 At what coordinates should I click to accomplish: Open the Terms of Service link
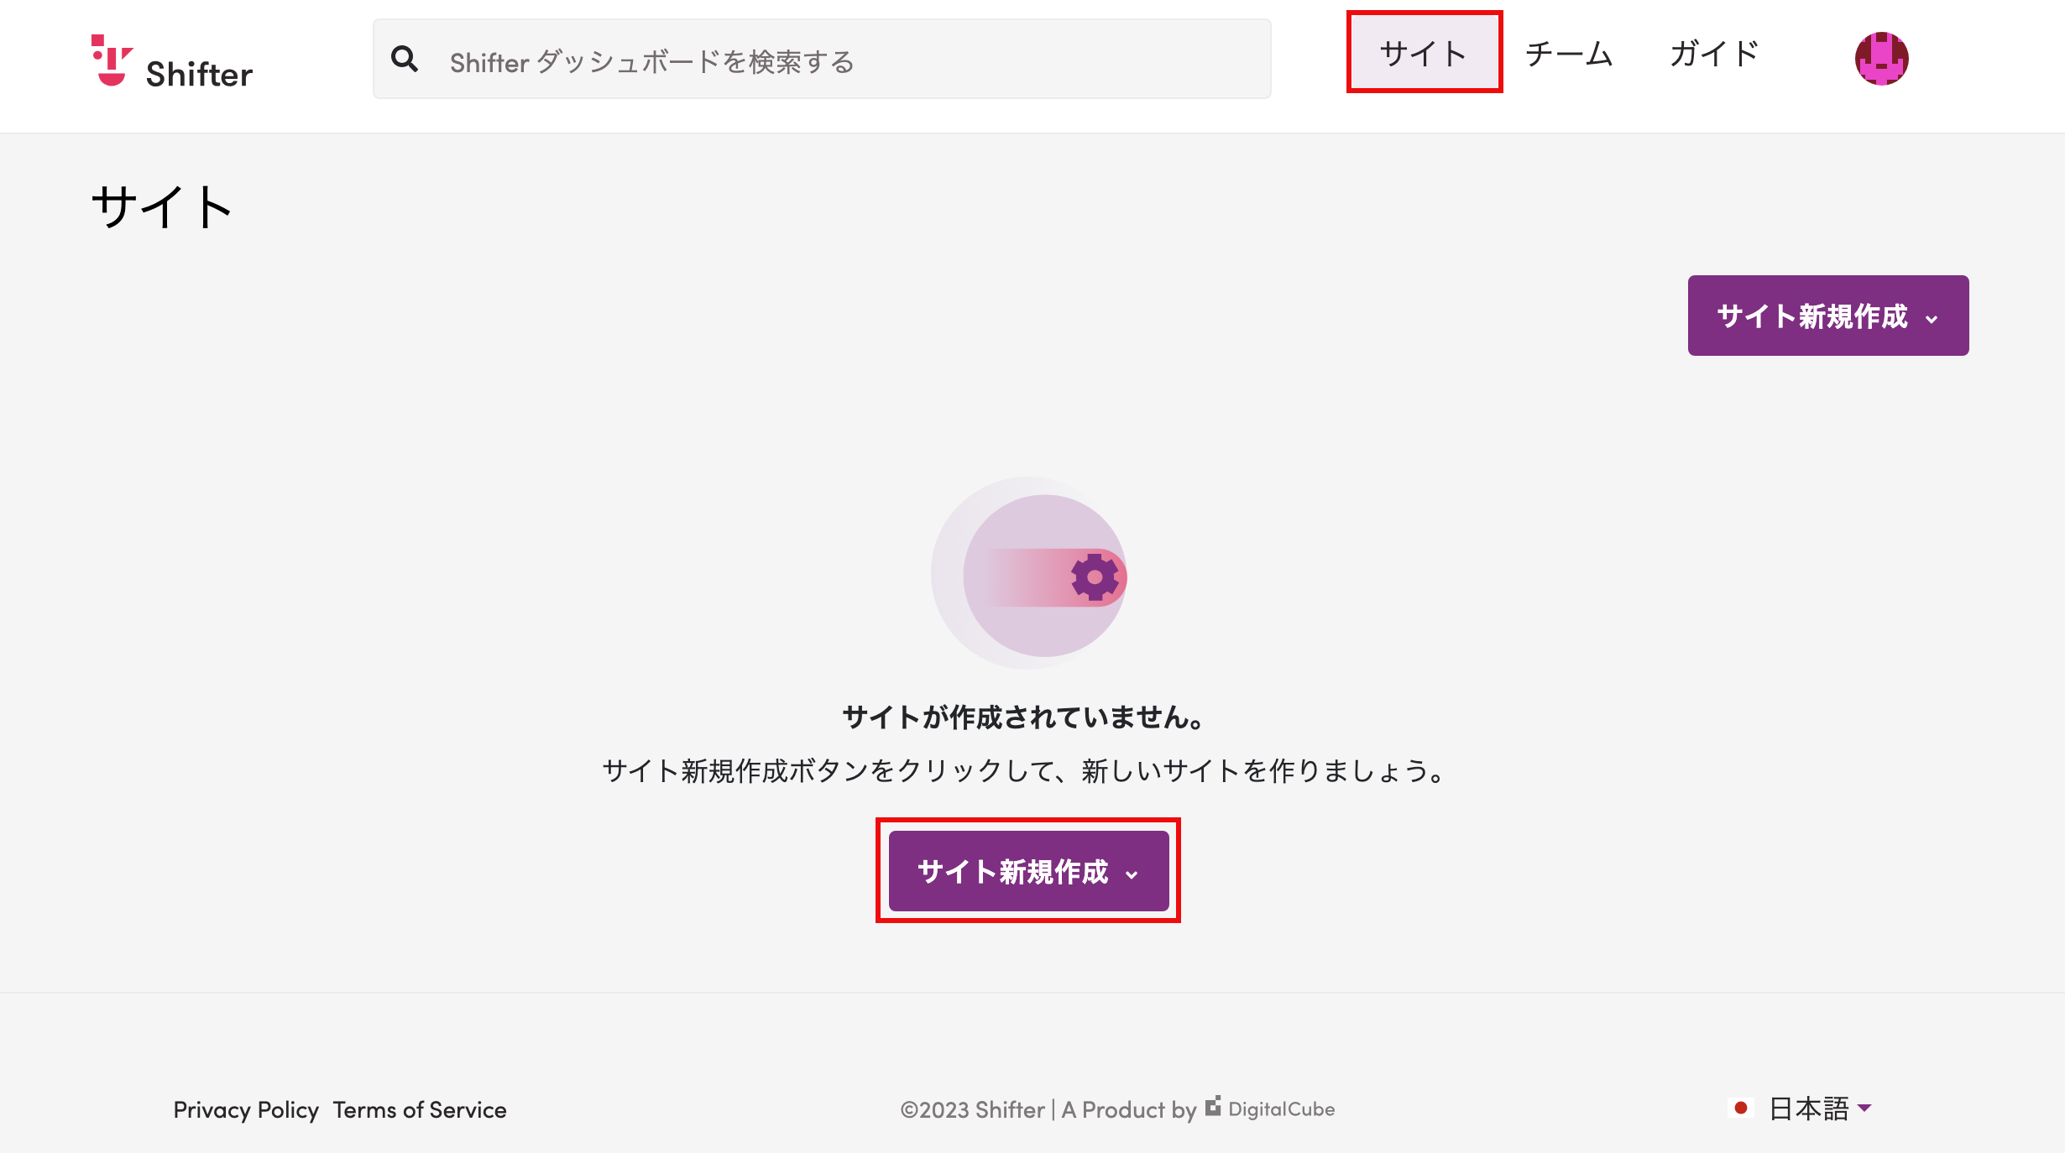coord(419,1109)
